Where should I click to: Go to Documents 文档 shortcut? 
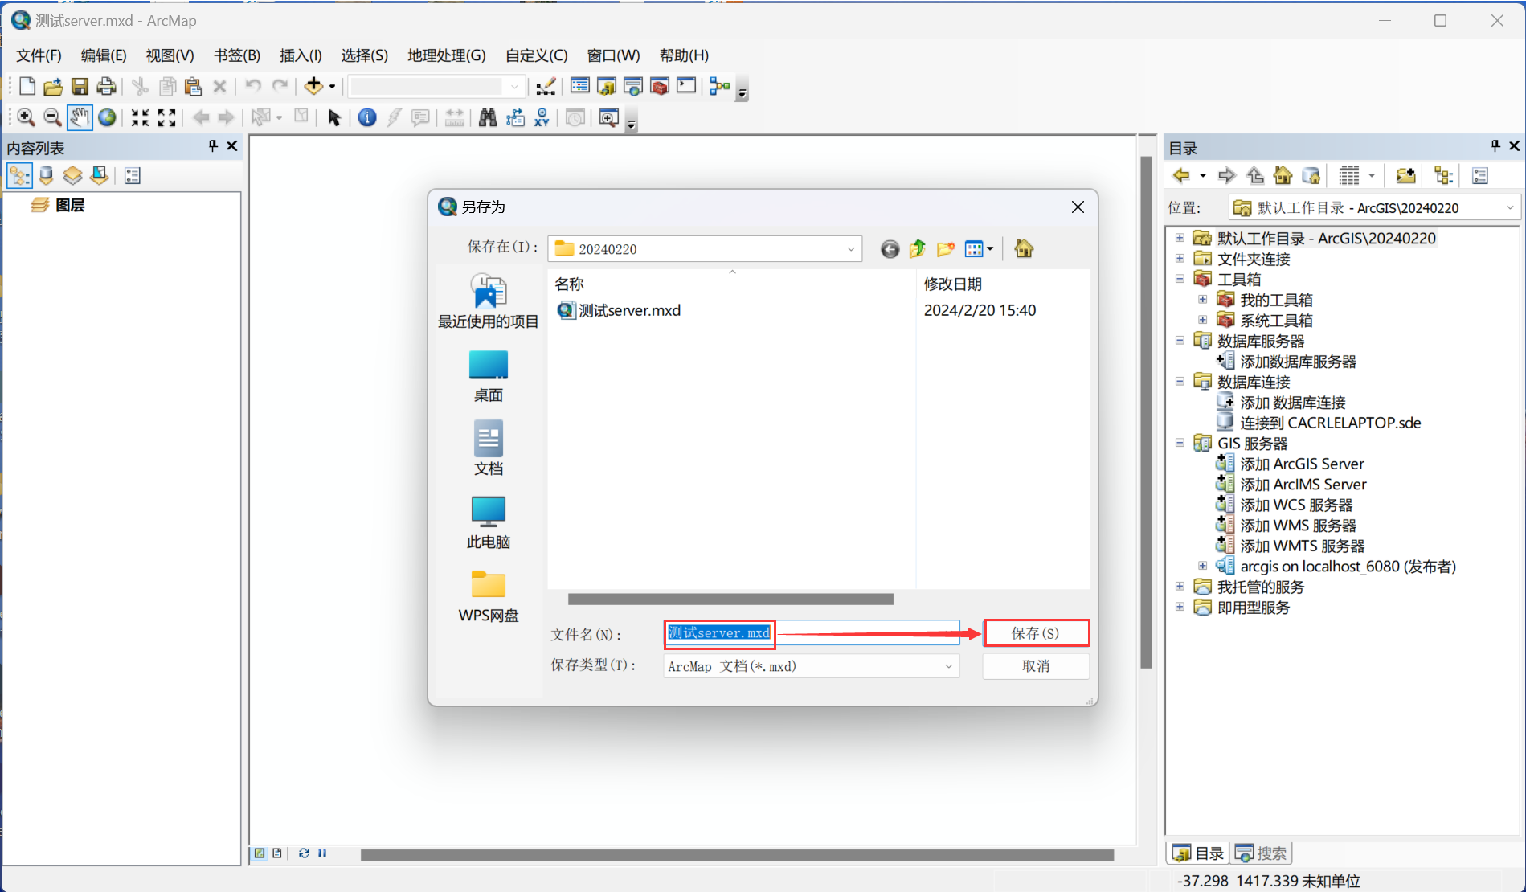[488, 448]
